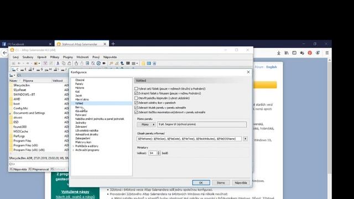Viewport: 354px width, 199px height.
Task: Open the Pravý menu
Action: 96,57
